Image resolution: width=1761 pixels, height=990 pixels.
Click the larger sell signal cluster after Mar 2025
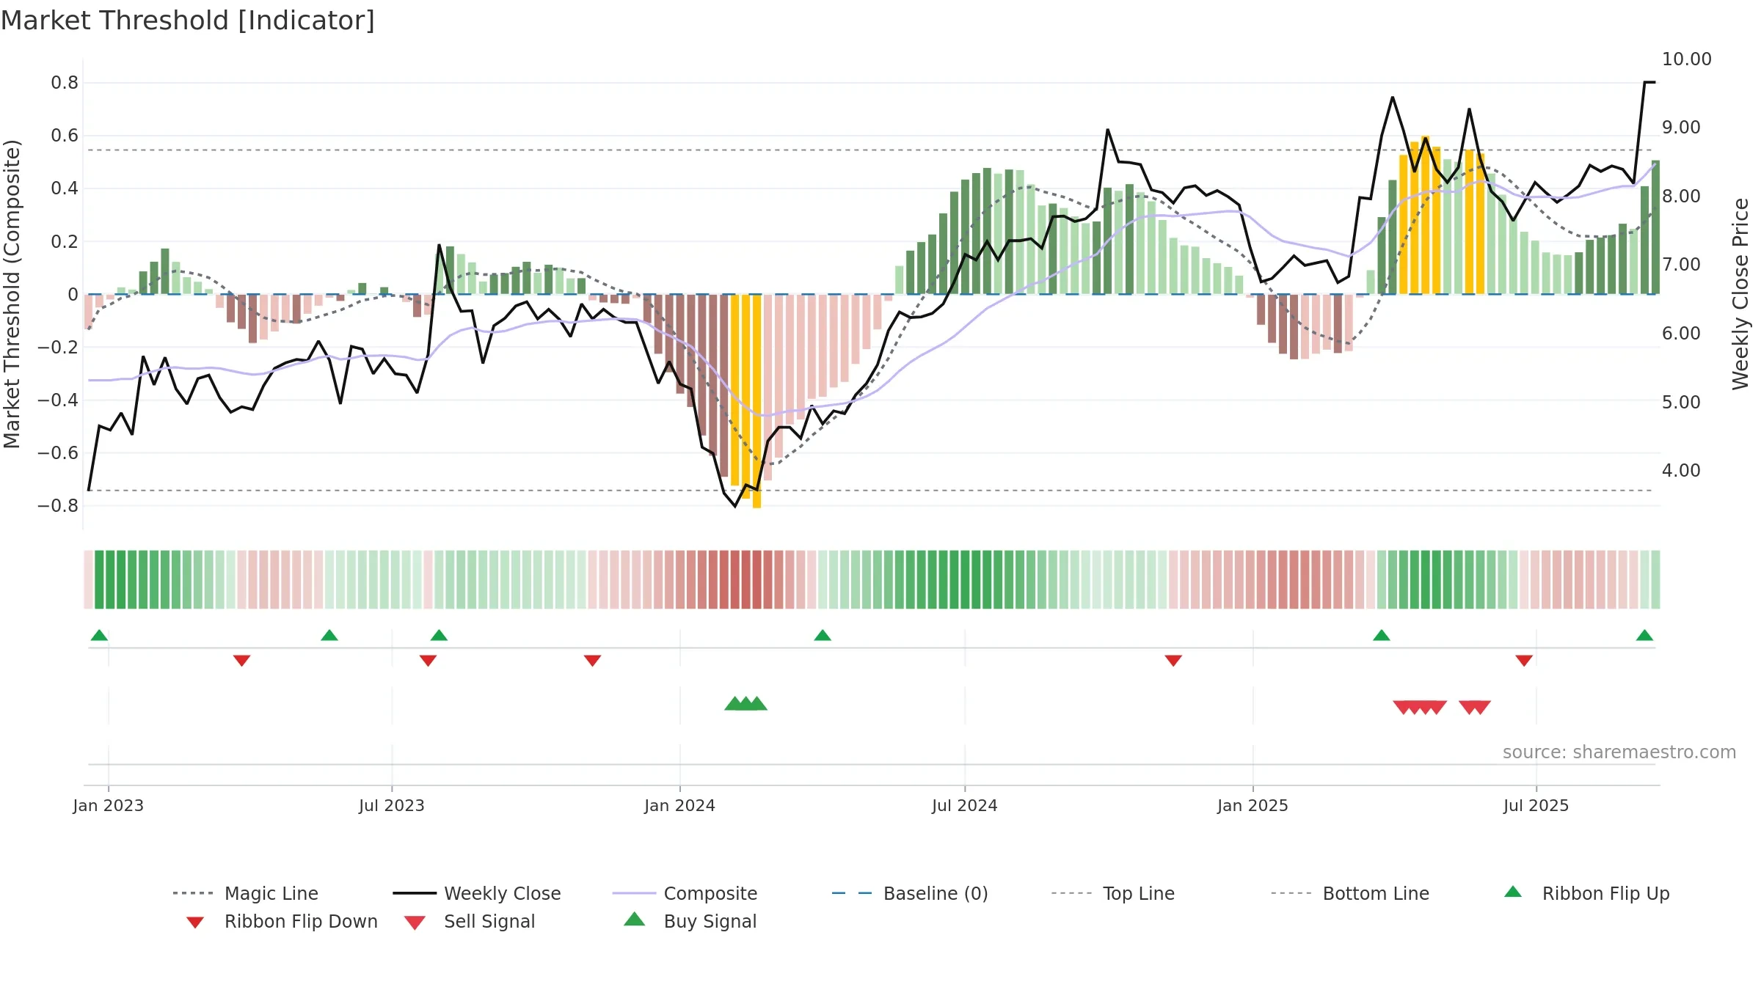(1420, 708)
